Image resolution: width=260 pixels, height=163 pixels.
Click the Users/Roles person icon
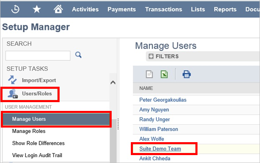point(13,94)
